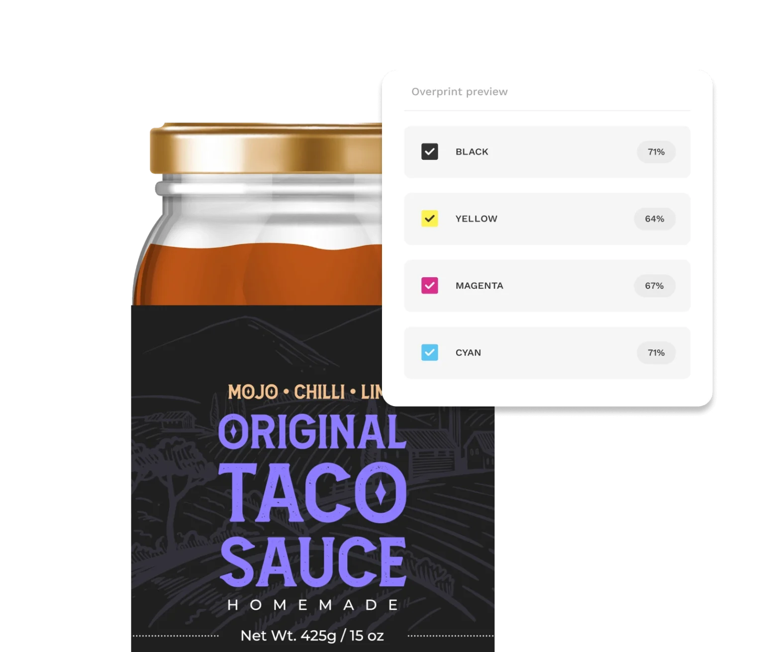The height and width of the screenshot is (652, 764).
Task: Select the YELLOW channel label
Action: pos(477,218)
